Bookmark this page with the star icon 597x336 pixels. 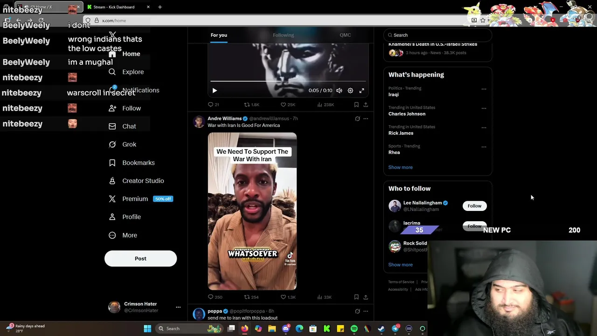click(x=483, y=20)
